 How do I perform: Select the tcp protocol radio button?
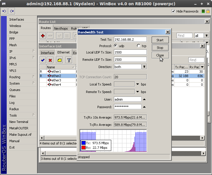(139, 46)
